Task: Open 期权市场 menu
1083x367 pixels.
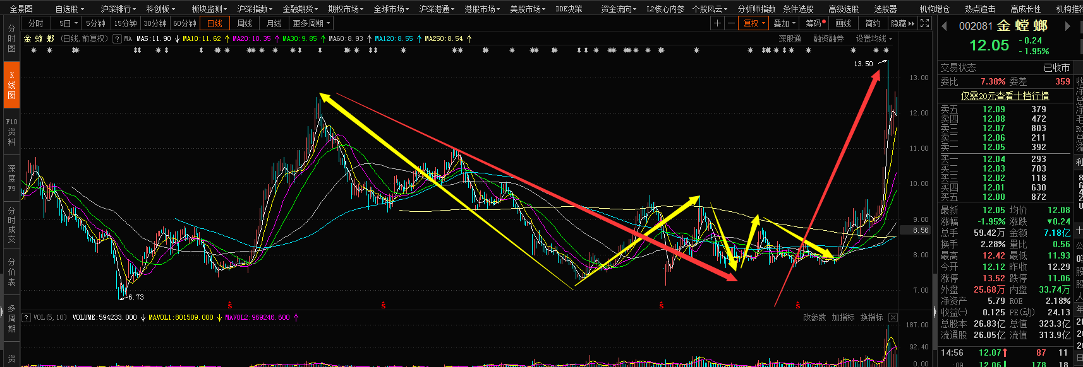Action: [x=346, y=9]
